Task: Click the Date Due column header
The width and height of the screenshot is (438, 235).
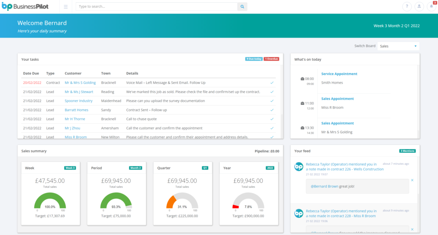Action: (31, 73)
